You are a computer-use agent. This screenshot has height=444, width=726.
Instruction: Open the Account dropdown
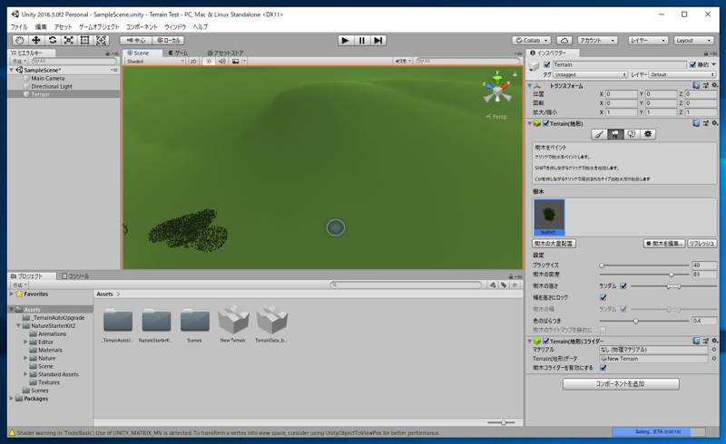(x=598, y=40)
